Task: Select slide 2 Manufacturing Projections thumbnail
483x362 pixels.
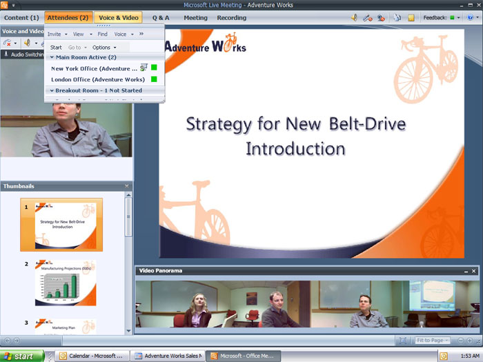Action: (66, 283)
